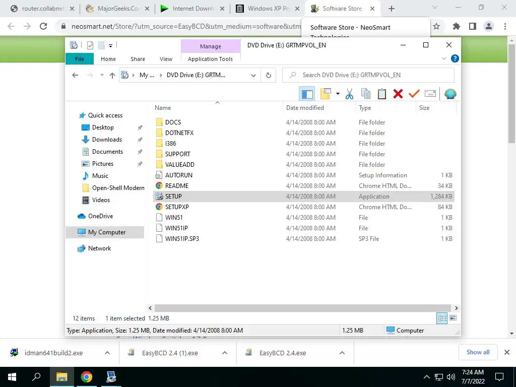Viewport: 516px width, 387px height.
Task: Open the View ribbon tab
Action: tap(166, 59)
